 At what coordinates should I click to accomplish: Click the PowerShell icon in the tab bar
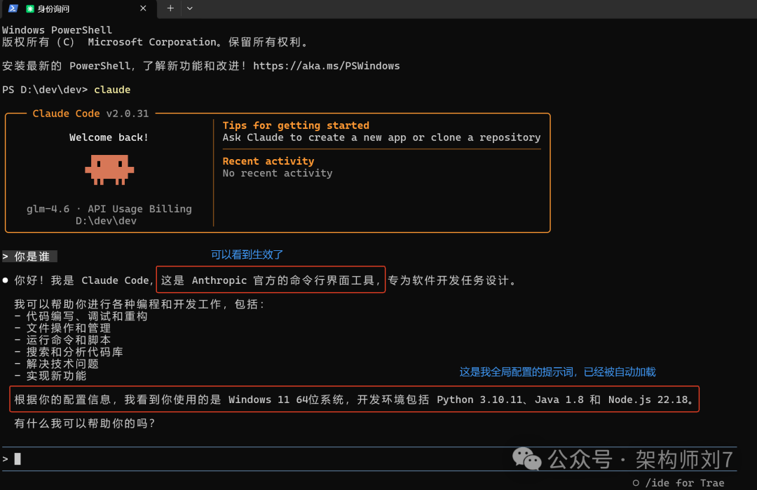(13, 8)
